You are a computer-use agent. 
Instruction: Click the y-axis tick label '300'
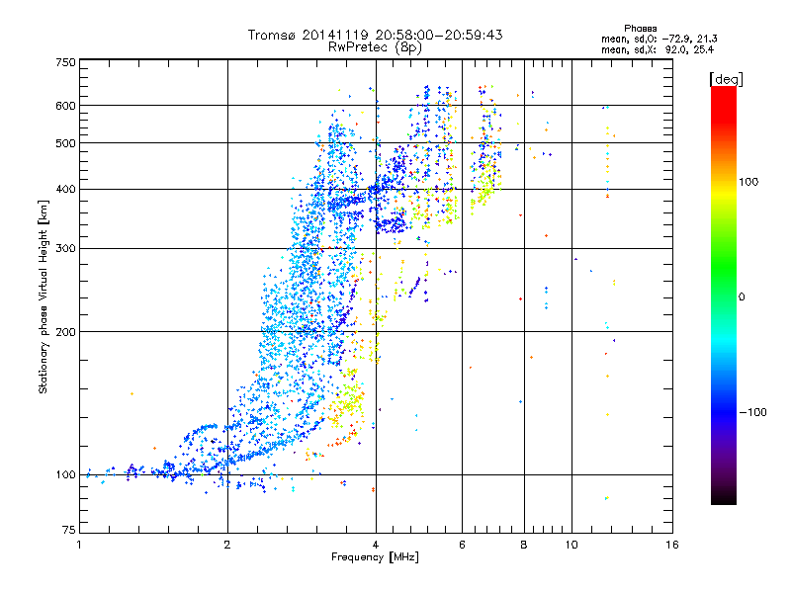click(66, 249)
